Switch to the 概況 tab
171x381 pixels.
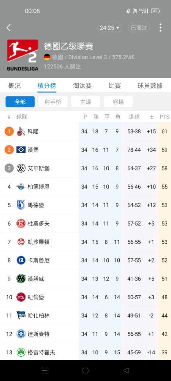tap(14, 85)
